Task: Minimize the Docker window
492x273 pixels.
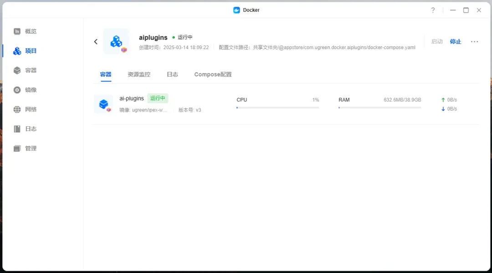Action: pos(453,10)
